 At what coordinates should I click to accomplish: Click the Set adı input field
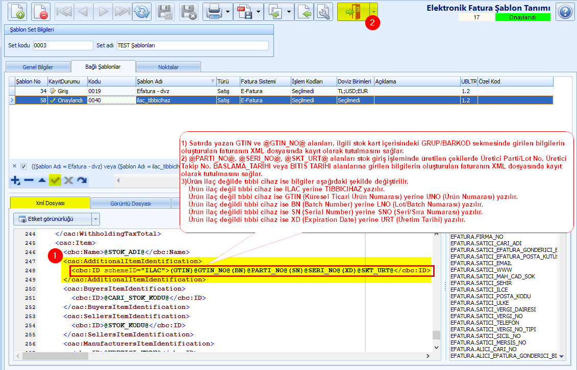pos(193,45)
